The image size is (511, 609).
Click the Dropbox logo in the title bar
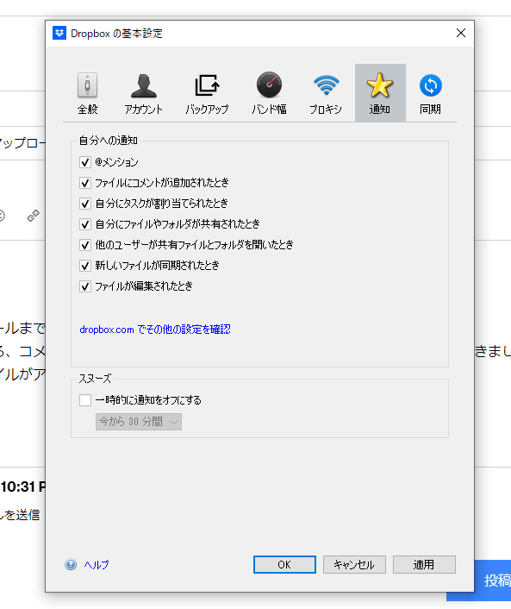tap(59, 33)
